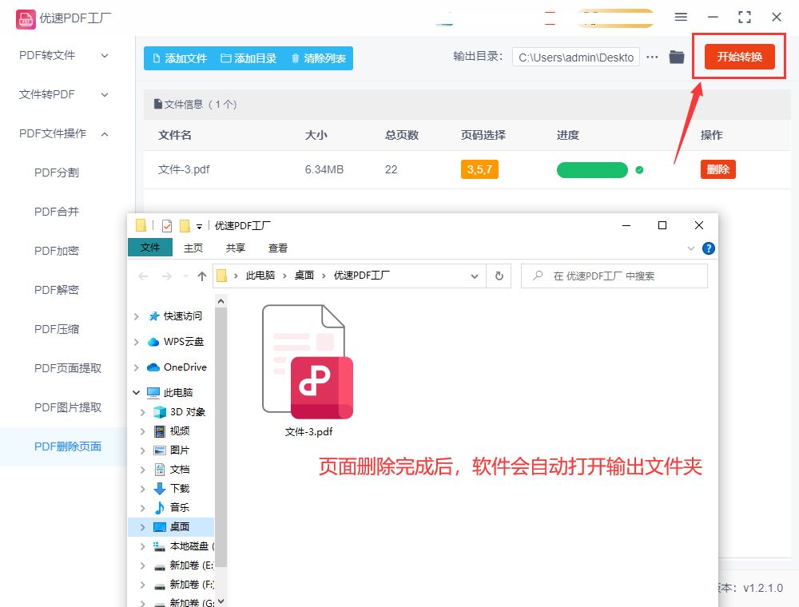Select OneDrive in navigation pane
The width and height of the screenshot is (799, 607).
click(185, 367)
